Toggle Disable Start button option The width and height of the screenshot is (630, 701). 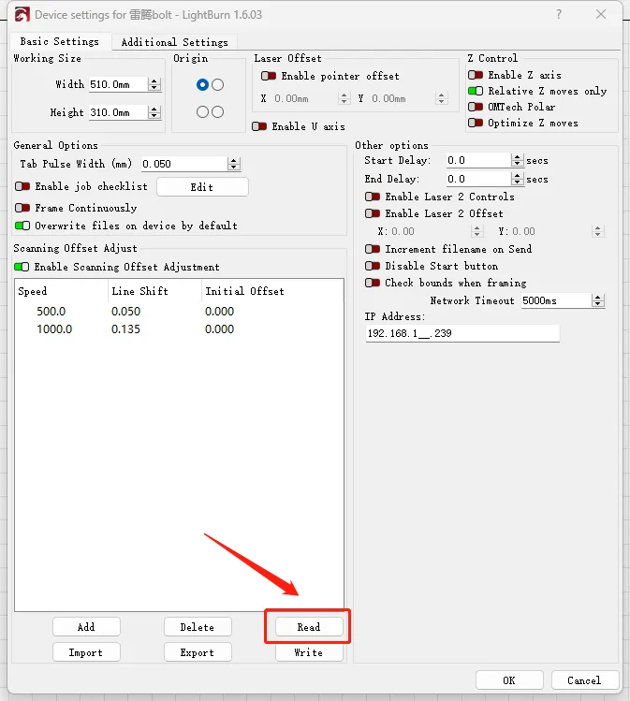point(373,266)
